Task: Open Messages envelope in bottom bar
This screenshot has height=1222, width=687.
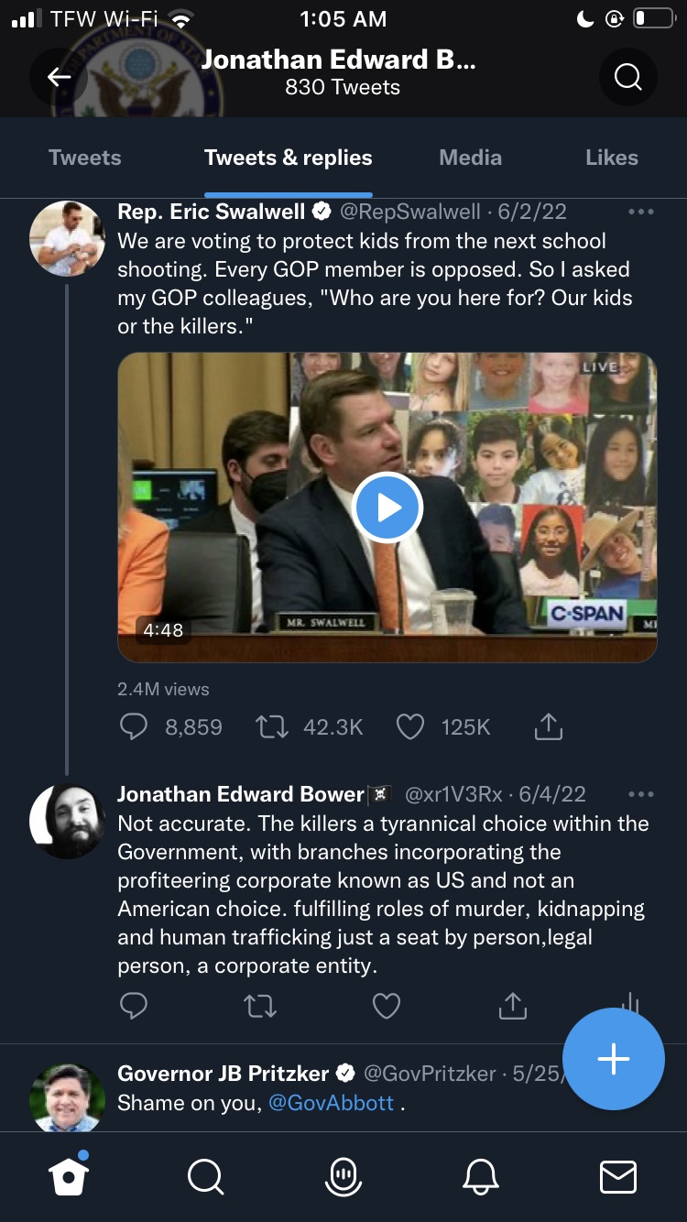Action: [618, 1176]
